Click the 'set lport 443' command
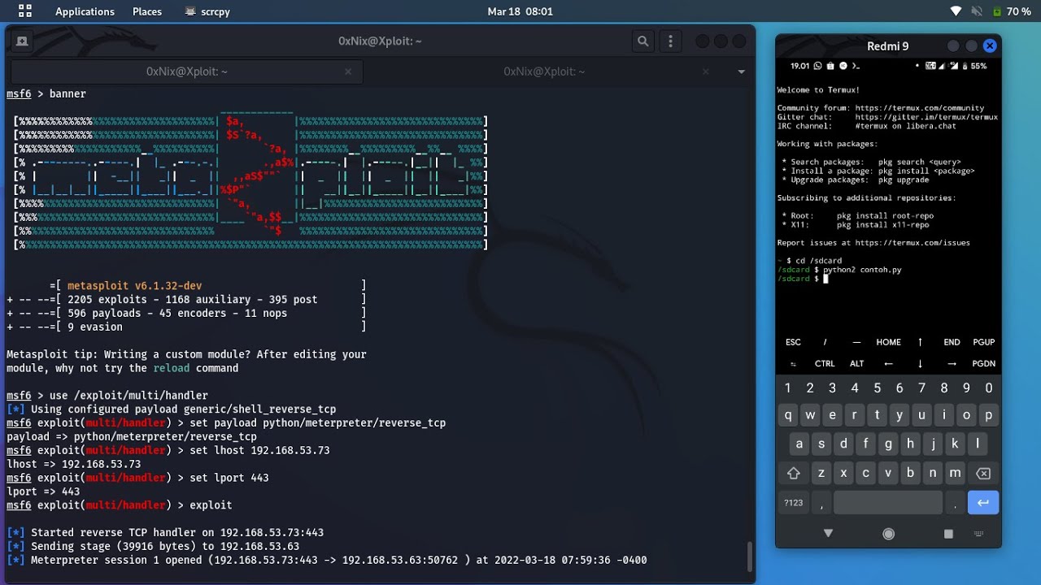The height and width of the screenshot is (585, 1041). (229, 478)
